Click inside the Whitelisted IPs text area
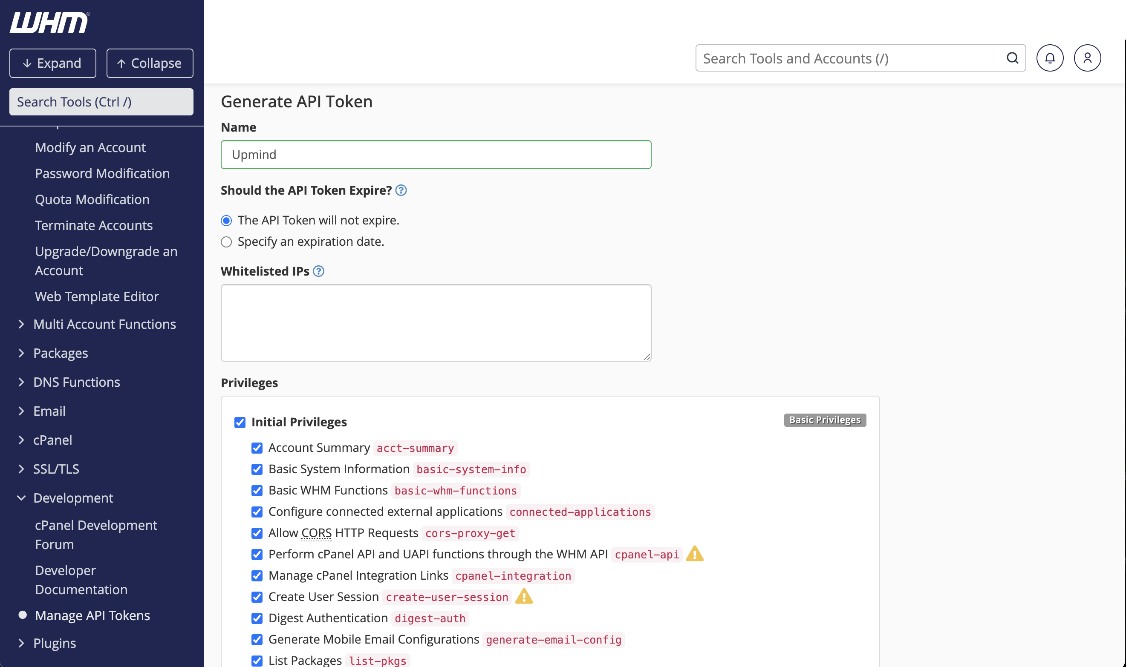Viewport: 1126px width, 667px height. pyautogui.click(x=435, y=322)
